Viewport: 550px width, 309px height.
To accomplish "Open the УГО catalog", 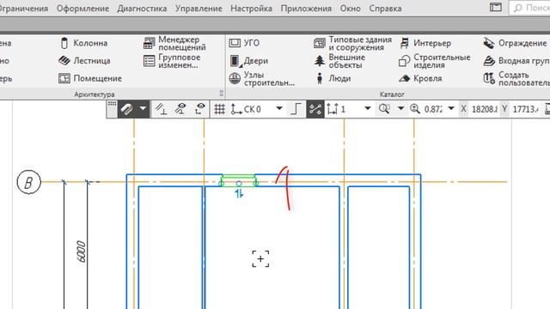I will (x=244, y=43).
